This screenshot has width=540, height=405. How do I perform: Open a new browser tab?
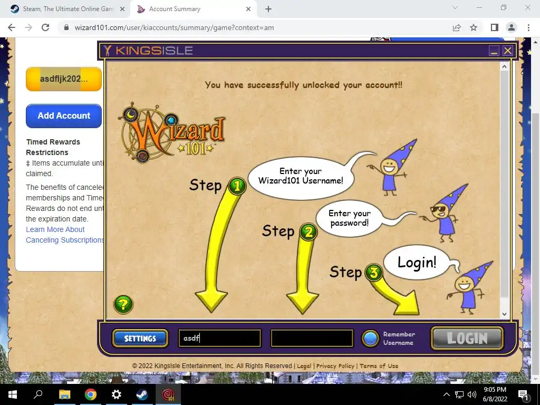coord(268,9)
